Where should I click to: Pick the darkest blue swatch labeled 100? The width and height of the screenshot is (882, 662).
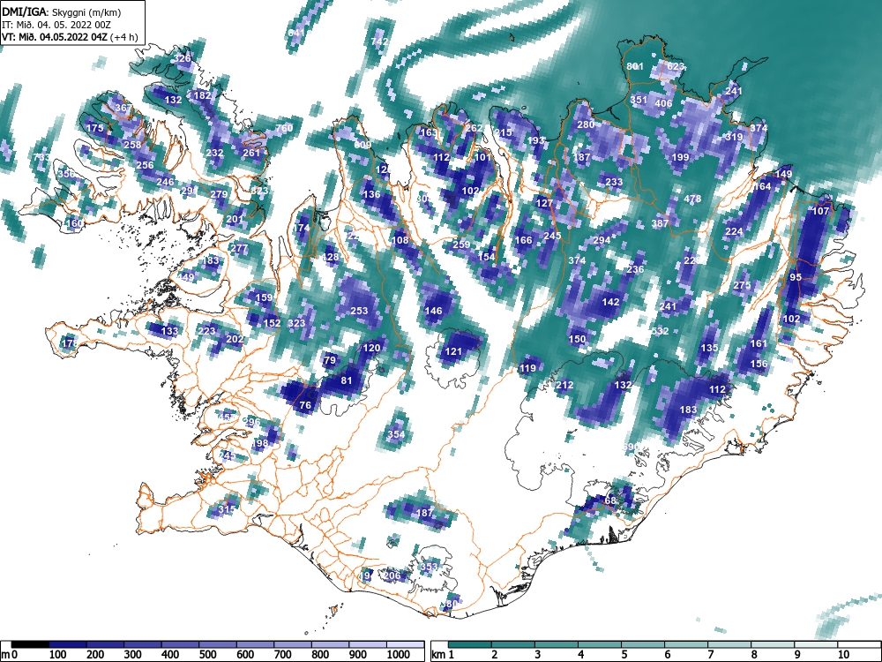click(x=68, y=644)
